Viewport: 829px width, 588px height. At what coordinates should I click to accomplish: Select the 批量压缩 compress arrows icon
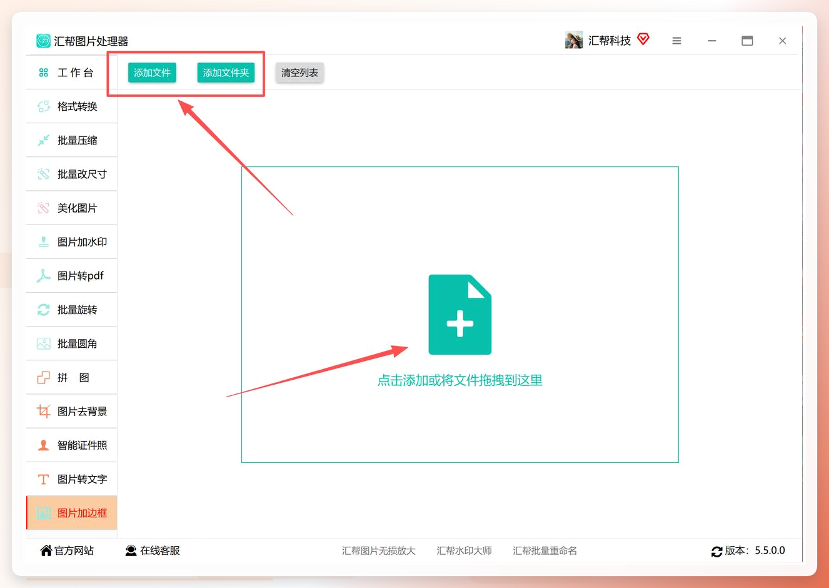click(x=43, y=140)
